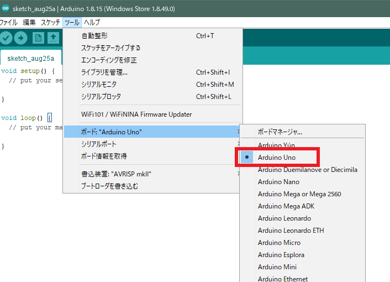
Task: Choose ボード情報を取得
Action: (x=152, y=156)
